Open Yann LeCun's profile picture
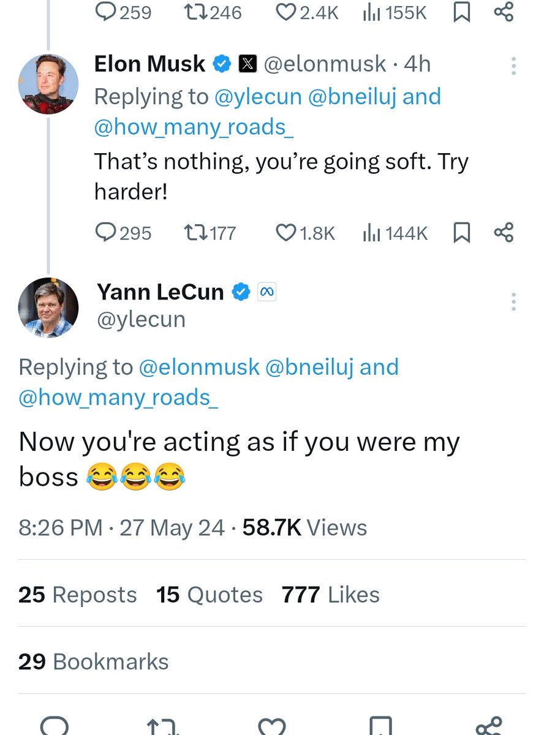This screenshot has width=544, height=735. point(48,307)
